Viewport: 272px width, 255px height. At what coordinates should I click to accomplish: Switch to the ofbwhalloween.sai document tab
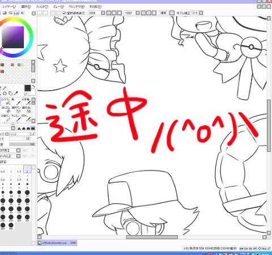(x=57, y=243)
